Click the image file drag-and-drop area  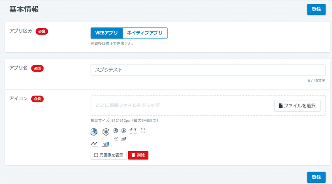point(208,105)
